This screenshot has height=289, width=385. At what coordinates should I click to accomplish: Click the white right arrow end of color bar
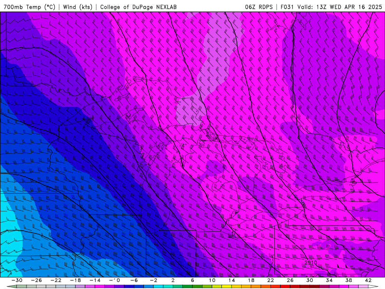pyautogui.click(x=373, y=287)
